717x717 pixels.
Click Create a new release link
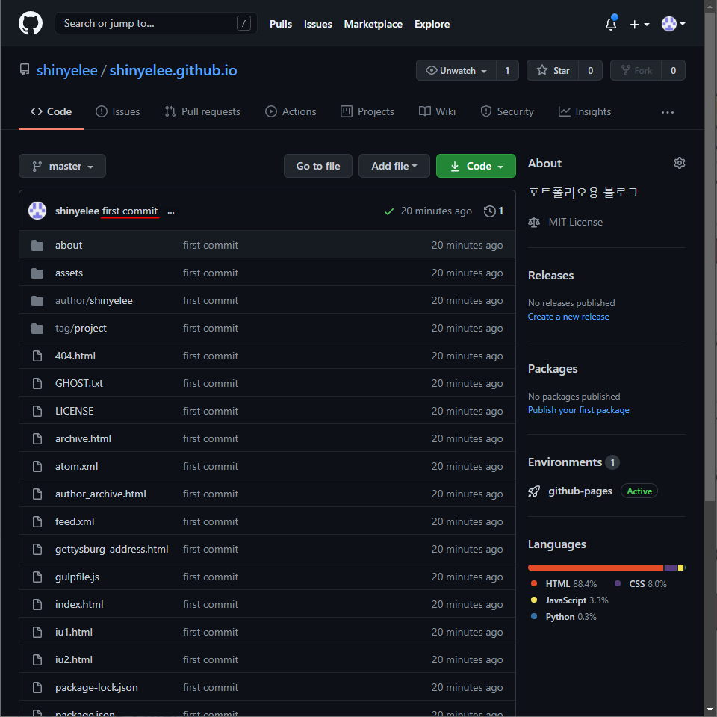click(568, 317)
